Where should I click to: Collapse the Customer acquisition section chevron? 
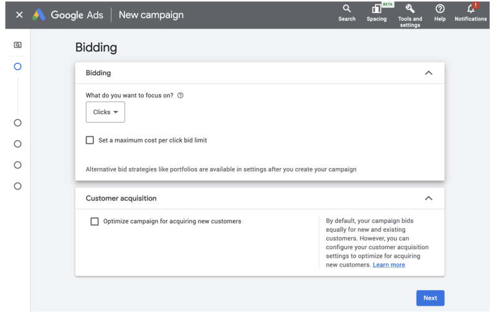point(428,198)
